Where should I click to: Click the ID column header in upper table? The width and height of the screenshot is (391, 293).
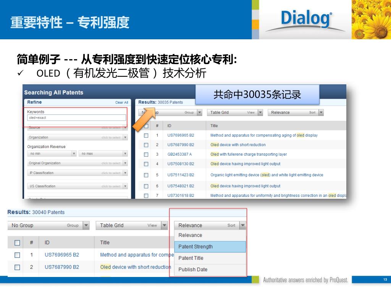(x=169, y=126)
